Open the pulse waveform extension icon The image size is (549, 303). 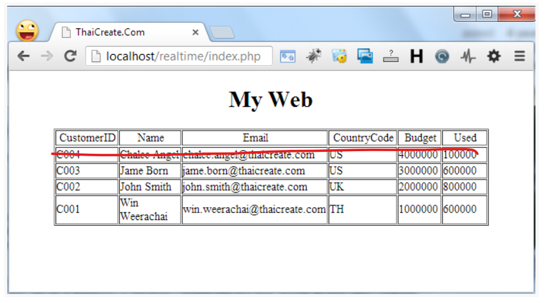(x=468, y=56)
